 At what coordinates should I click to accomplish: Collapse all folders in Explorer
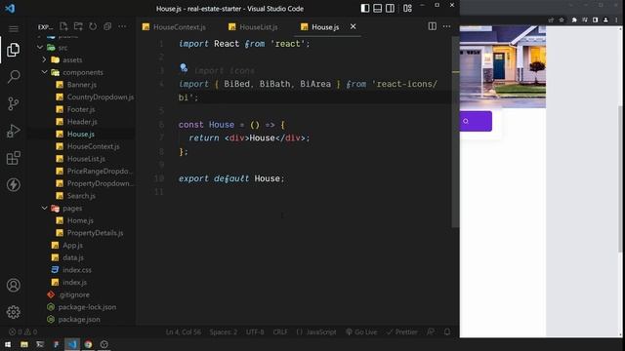(x=107, y=26)
